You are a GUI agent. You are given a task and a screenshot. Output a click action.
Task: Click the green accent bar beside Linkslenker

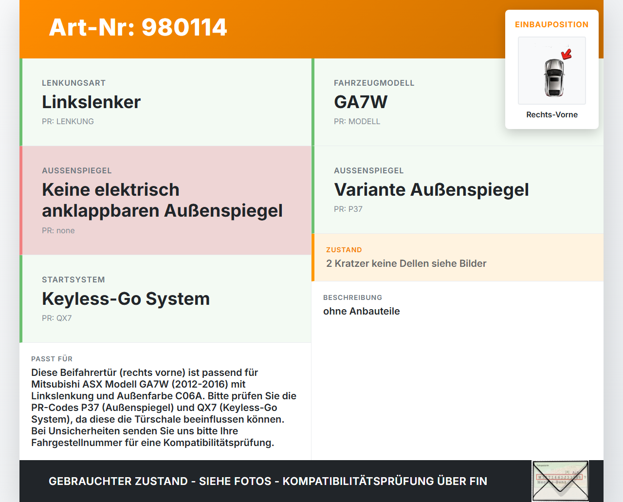[20, 102]
